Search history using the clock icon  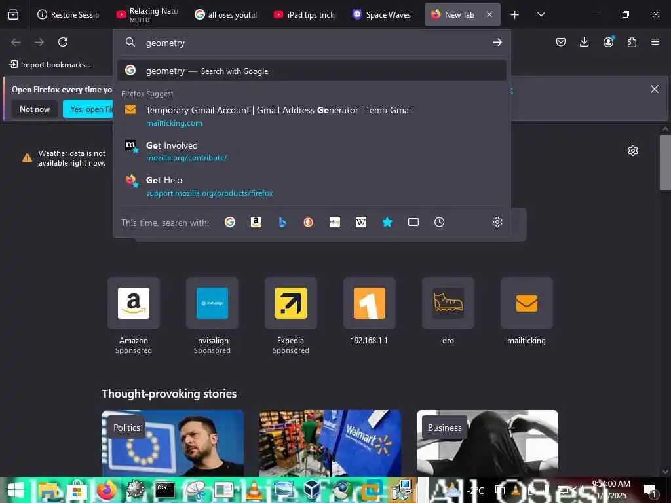440,222
